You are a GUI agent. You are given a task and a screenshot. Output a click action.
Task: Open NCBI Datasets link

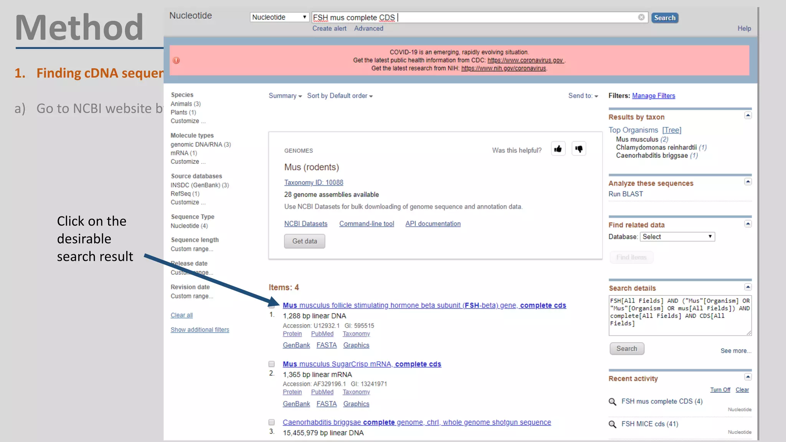click(306, 224)
